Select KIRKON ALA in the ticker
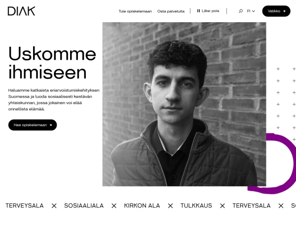 coord(142,205)
